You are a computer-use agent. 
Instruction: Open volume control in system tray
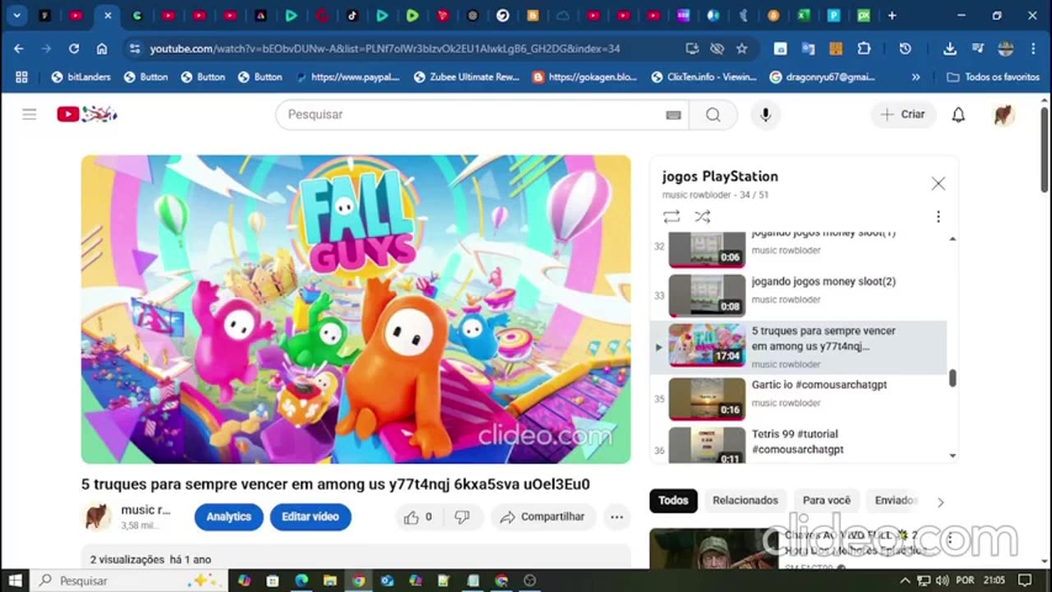942,580
